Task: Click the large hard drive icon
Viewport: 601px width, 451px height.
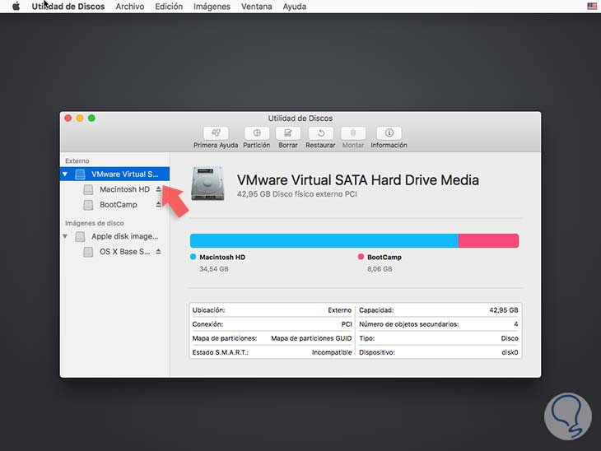Action: 207,184
